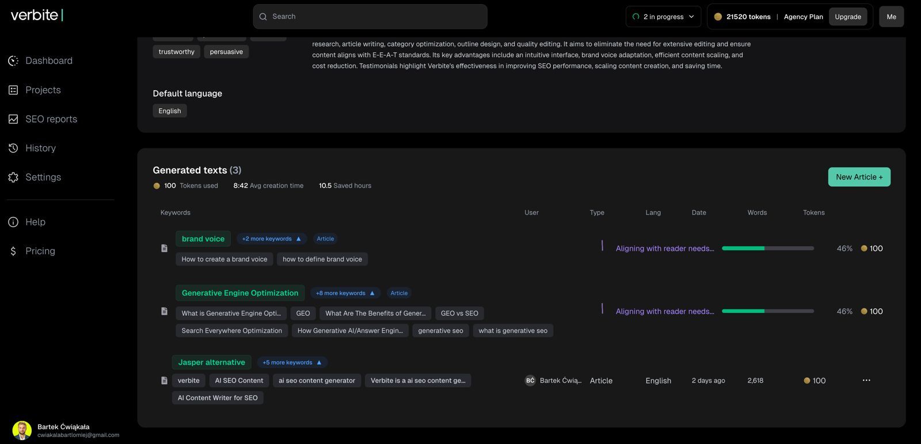Open SEO reports from sidebar menu
The width and height of the screenshot is (921, 444).
click(x=51, y=119)
